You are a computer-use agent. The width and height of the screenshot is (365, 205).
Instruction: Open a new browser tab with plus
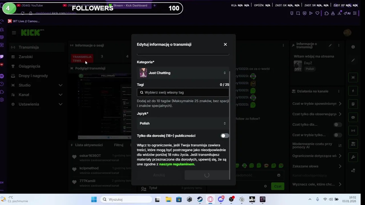click(155, 5)
